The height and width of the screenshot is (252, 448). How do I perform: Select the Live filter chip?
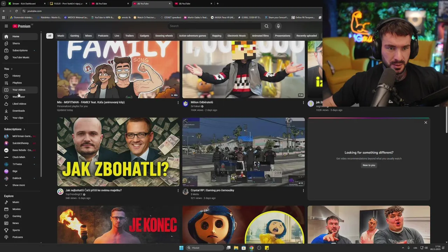[x=117, y=36]
